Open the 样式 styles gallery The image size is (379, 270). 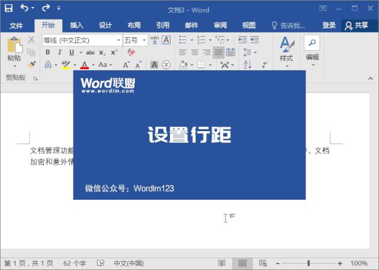[x=287, y=51]
